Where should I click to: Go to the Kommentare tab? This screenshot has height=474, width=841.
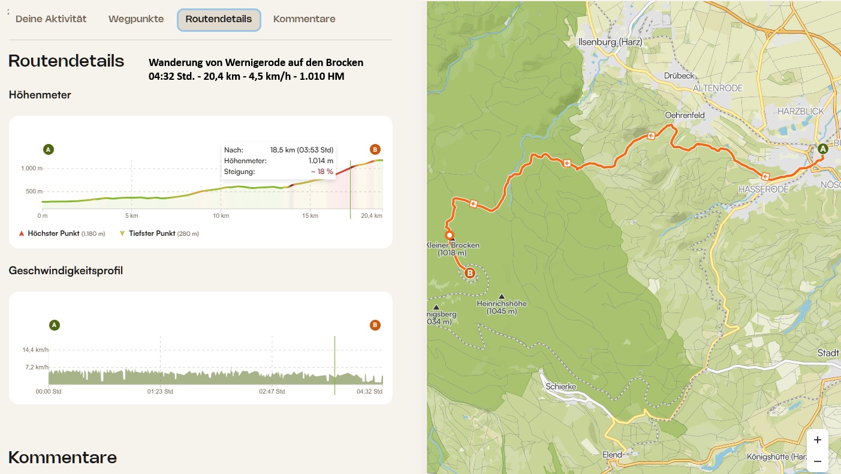pyautogui.click(x=304, y=19)
